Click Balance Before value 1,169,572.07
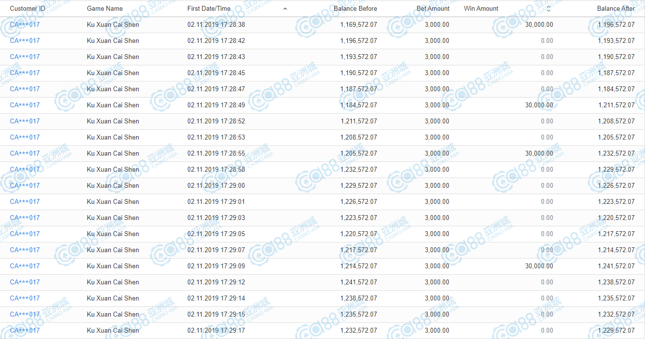The width and height of the screenshot is (645, 339). point(359,24)
